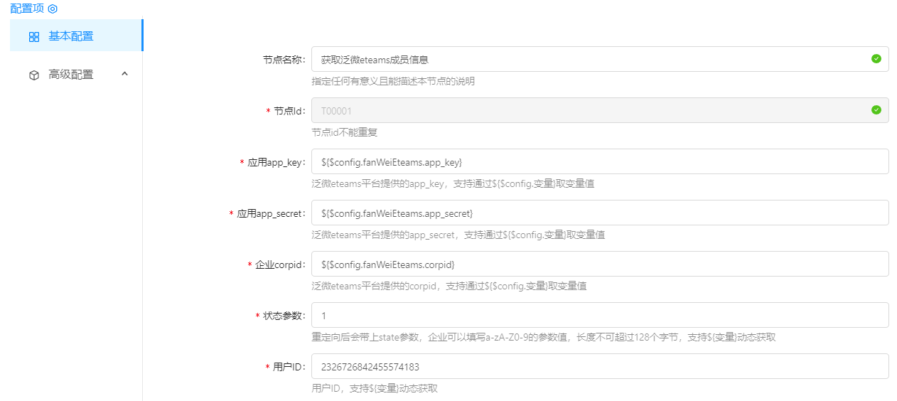Focus the 应用app_secret input box
The width and height of the screenshot is (897, 401).
(x=599, y=213)
